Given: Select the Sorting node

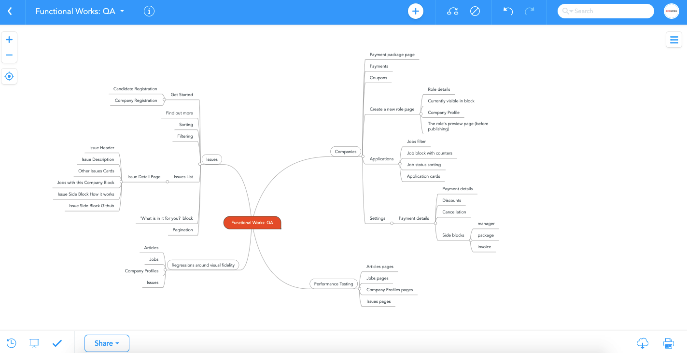Looking at the screenshot, I should click(186, 125).
